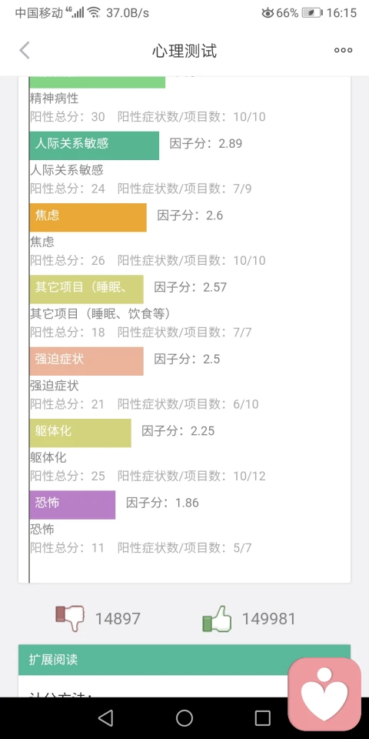Tap the thumbs-down dislike icon
Image resolution: width=369 pixels, height=739 pixels.
(x=70, y=618)
